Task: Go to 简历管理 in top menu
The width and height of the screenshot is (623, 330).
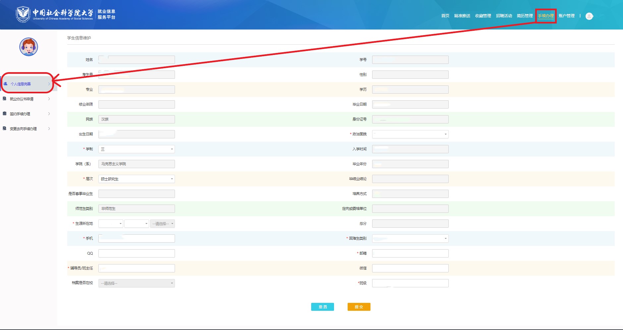Action: 525,16
